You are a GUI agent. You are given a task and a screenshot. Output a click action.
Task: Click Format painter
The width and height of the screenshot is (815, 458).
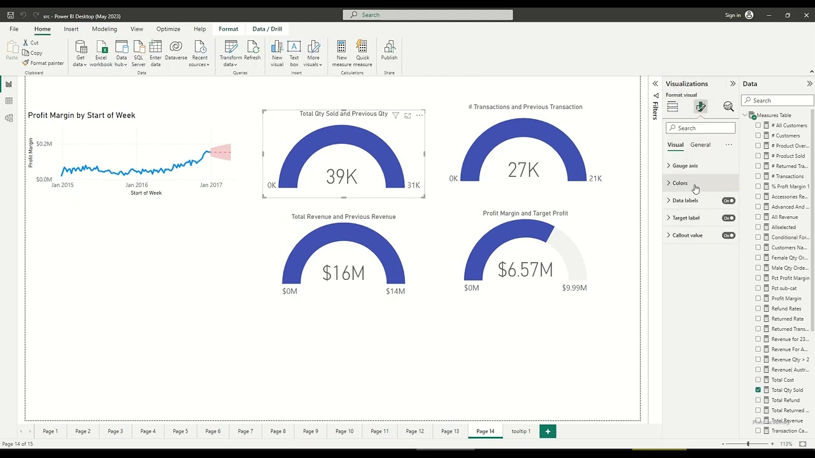pyautogui.click(x=43, y=63)
